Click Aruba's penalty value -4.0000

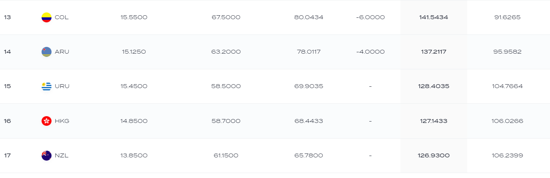pyautogui.click(x=370, y=52)
